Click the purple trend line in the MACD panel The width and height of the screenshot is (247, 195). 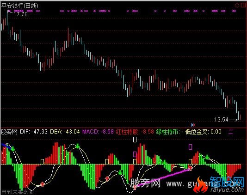(163, 177)
